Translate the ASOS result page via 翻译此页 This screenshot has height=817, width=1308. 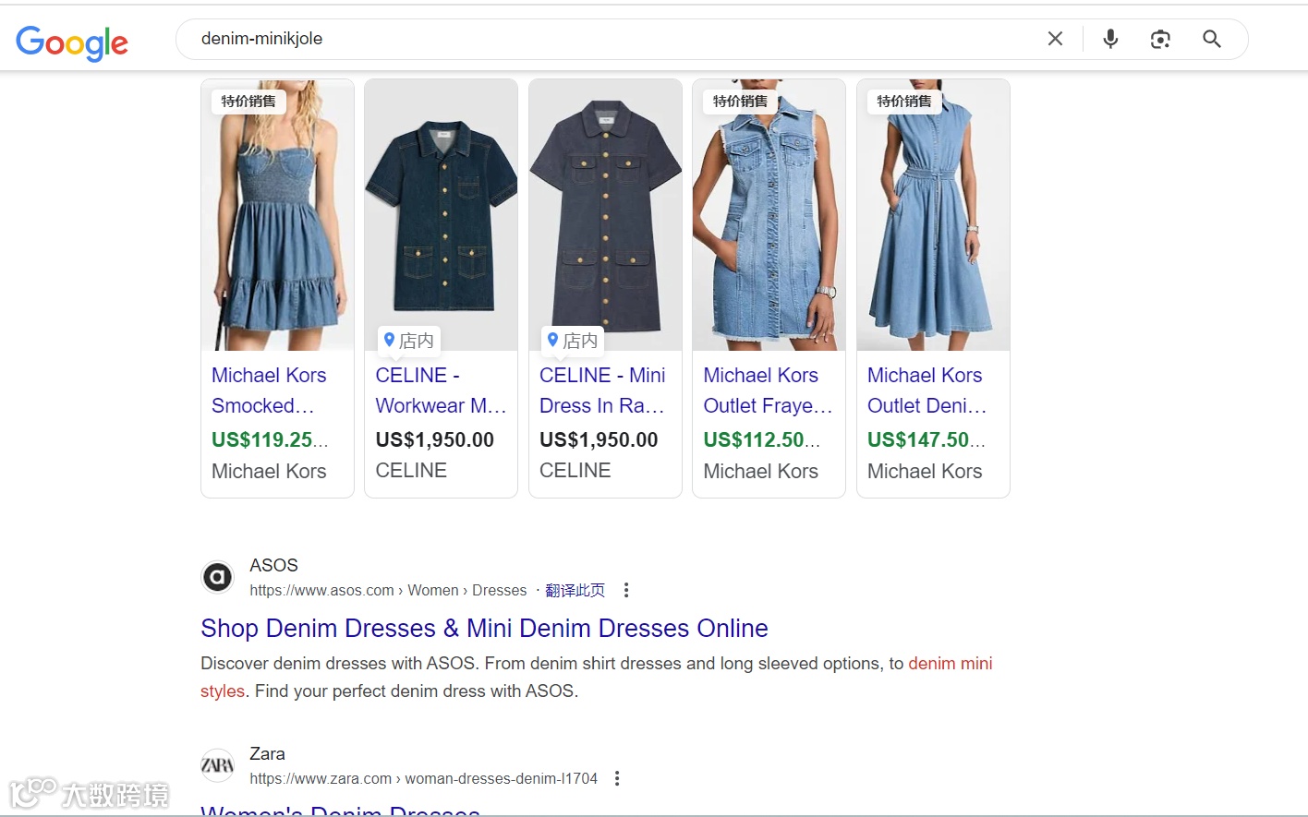pyautogui.click(x=575, y=590)
